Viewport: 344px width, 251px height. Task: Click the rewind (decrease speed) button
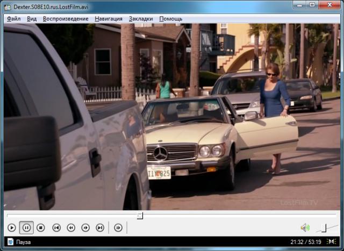pyautogui.click(x=71, y=228)
